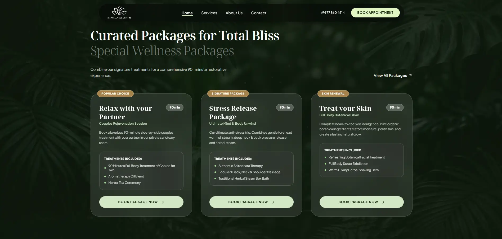This screenshot has height=239, width=502.
Task: Book the Relax with your Partner package
Action: [x=141, y=202]
